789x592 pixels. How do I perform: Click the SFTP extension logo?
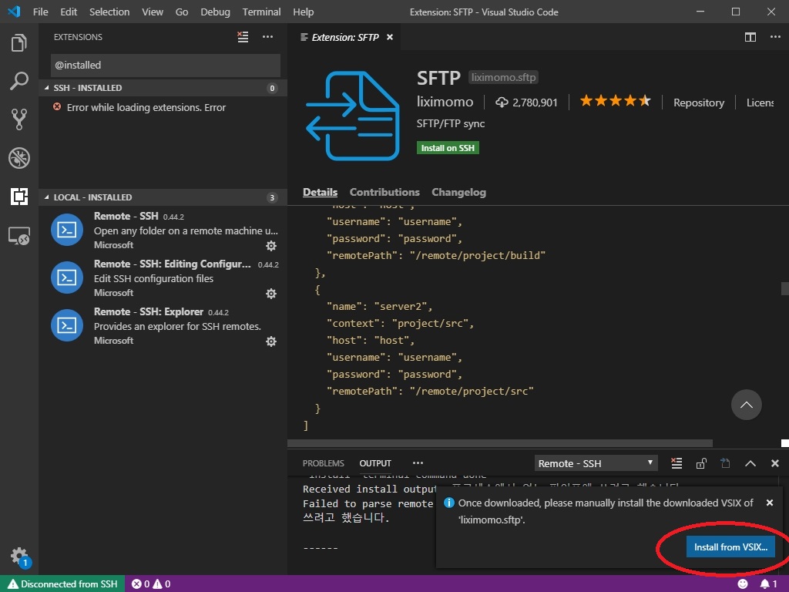coord(353,116)
